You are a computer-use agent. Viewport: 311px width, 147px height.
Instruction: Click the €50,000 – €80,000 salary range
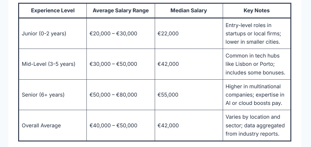click(113, 95)
